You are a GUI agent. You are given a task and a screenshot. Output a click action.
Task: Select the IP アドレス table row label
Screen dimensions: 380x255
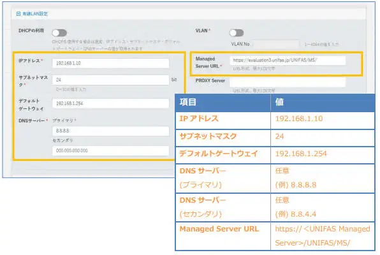(199, 119)
